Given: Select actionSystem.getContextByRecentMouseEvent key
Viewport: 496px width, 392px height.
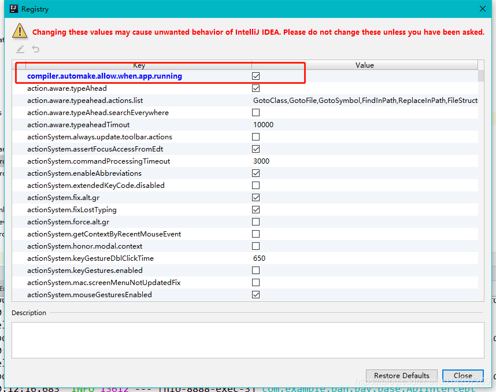Looking at the screenshot, I should point(104,234).
